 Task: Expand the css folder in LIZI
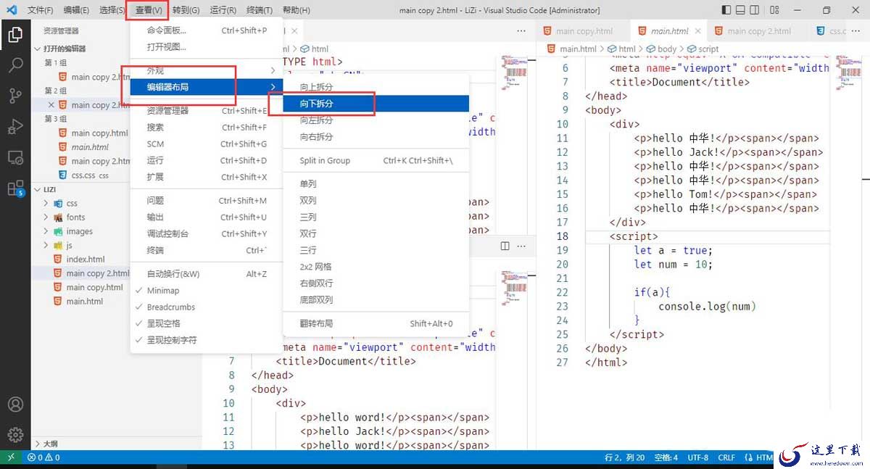47,204
